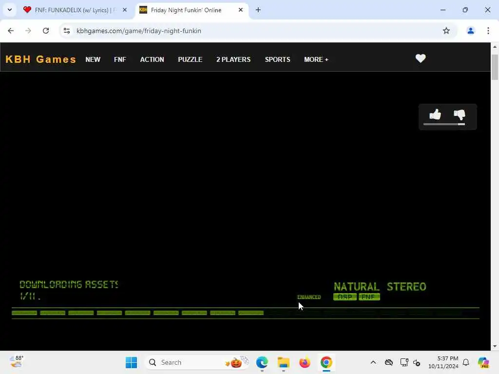Expand the MORE + menu
This screenshot has height=374, width=499.
coord(316,59)
